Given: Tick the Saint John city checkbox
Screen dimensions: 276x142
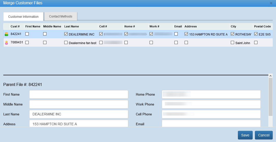Looking at the screenshot, I should tap(232, 43).
